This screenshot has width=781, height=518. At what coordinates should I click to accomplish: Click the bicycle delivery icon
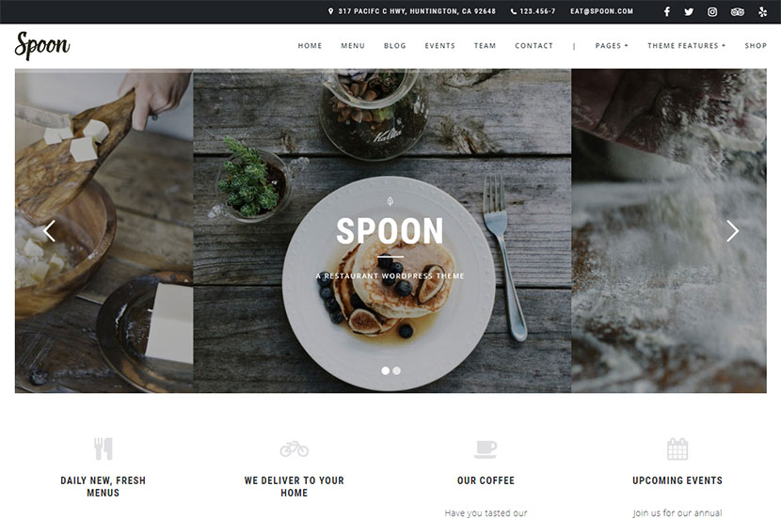pos(294,448)
